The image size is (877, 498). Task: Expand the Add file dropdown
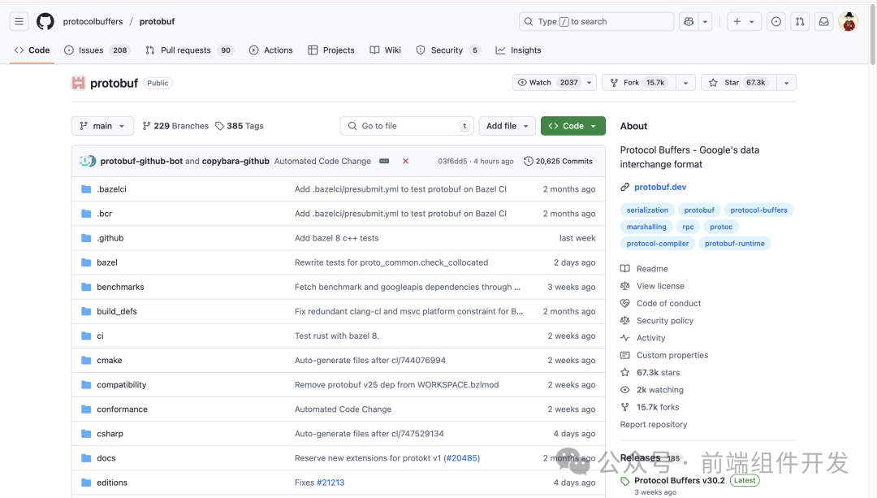(507, 126)
